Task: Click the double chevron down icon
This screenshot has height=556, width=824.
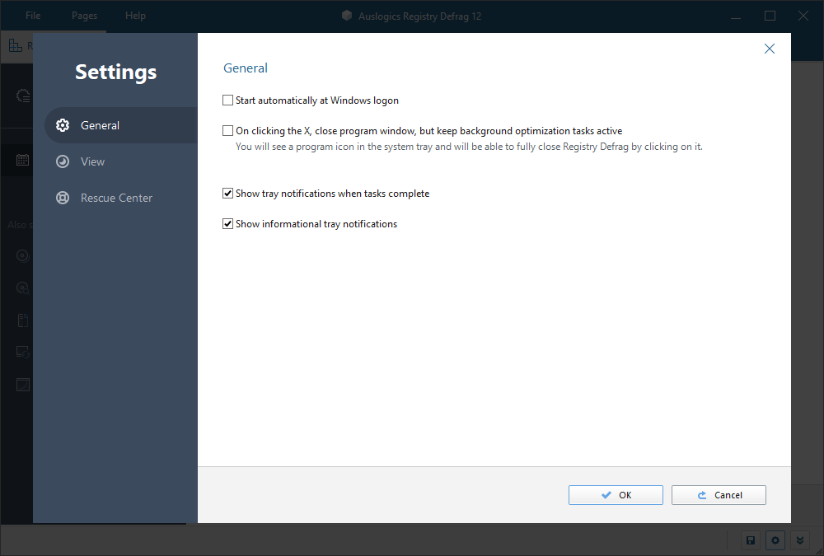Action: (800, 540)
